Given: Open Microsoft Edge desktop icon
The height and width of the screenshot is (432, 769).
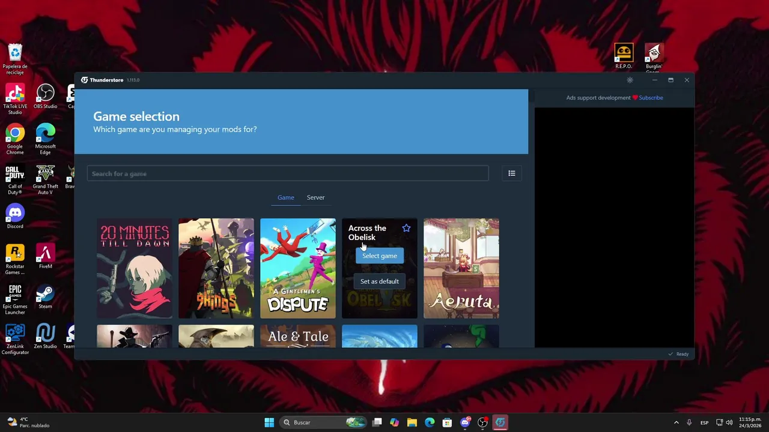Looking at the screenshot, I should pyautogui.click(x=45, y=139).
